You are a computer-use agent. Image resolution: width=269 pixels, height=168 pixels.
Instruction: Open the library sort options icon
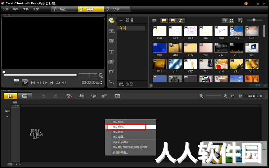[240, 21]
